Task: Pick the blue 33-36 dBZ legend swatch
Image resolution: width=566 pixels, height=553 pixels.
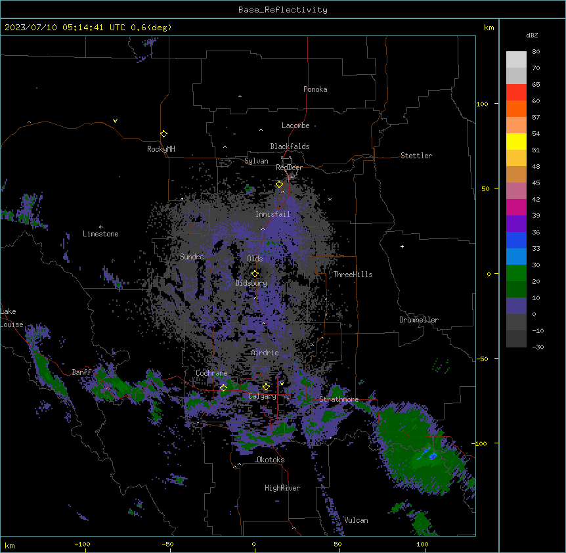Action: [516, 240]
